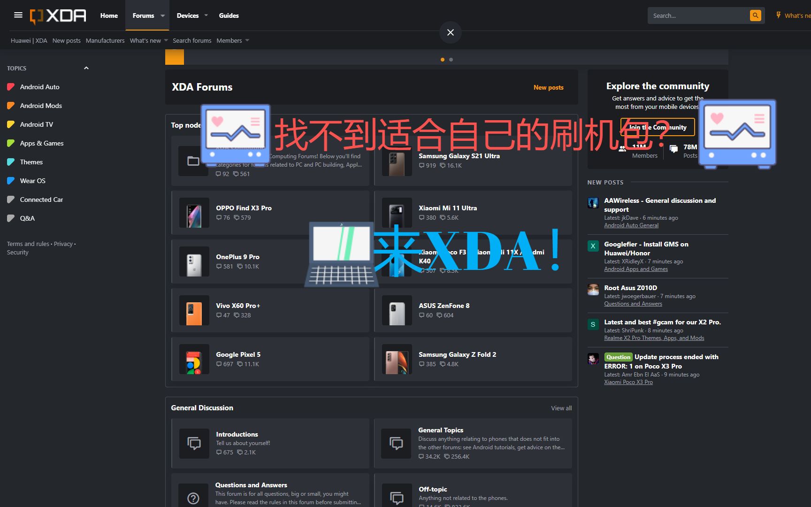Open Samsung Galaxy Z Fold 2 thumbnail

coord(397,359)
